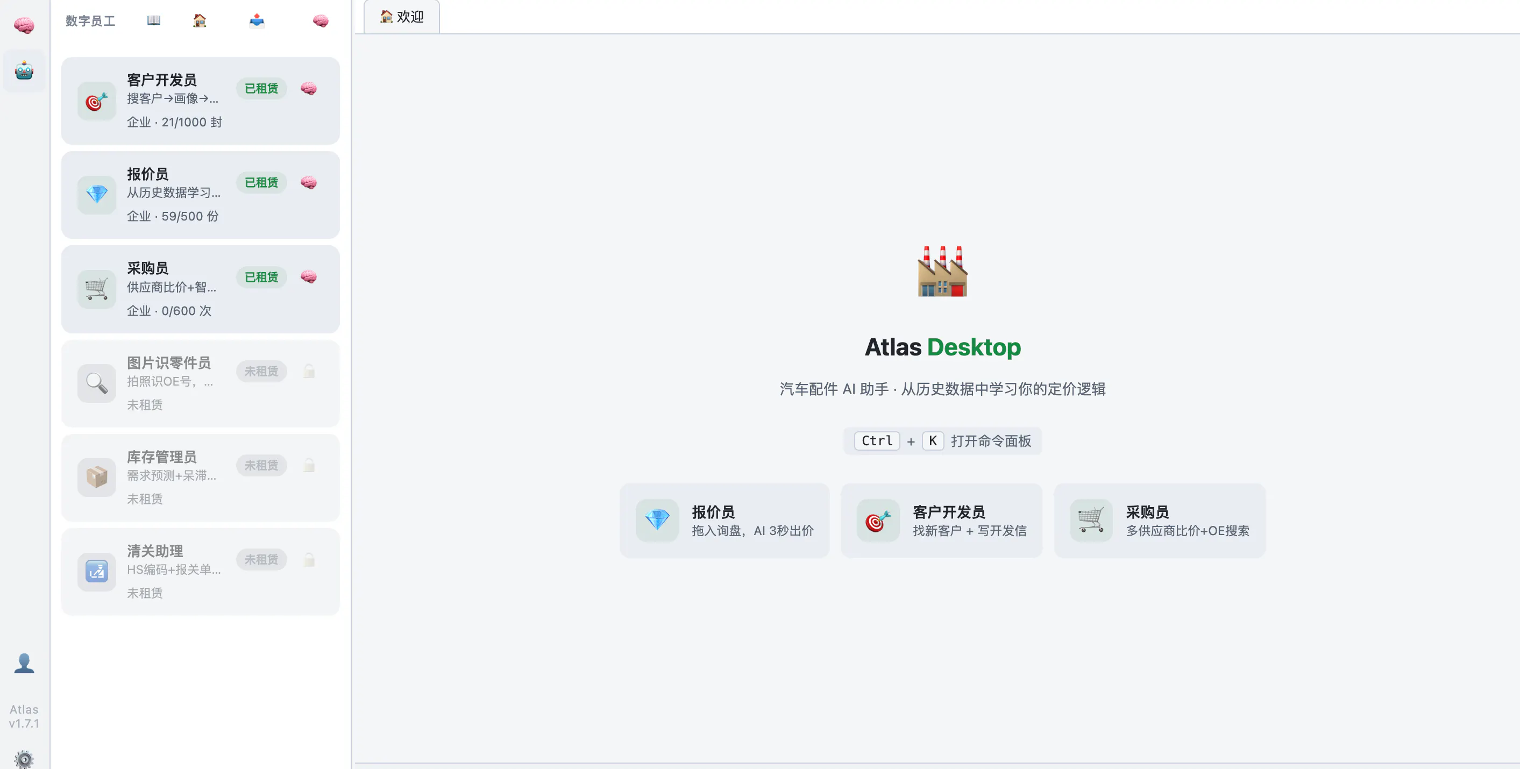The image size is (1520, 769).
Task: Click description 搜客户→画像→...
Action: (x=173, y=98)
